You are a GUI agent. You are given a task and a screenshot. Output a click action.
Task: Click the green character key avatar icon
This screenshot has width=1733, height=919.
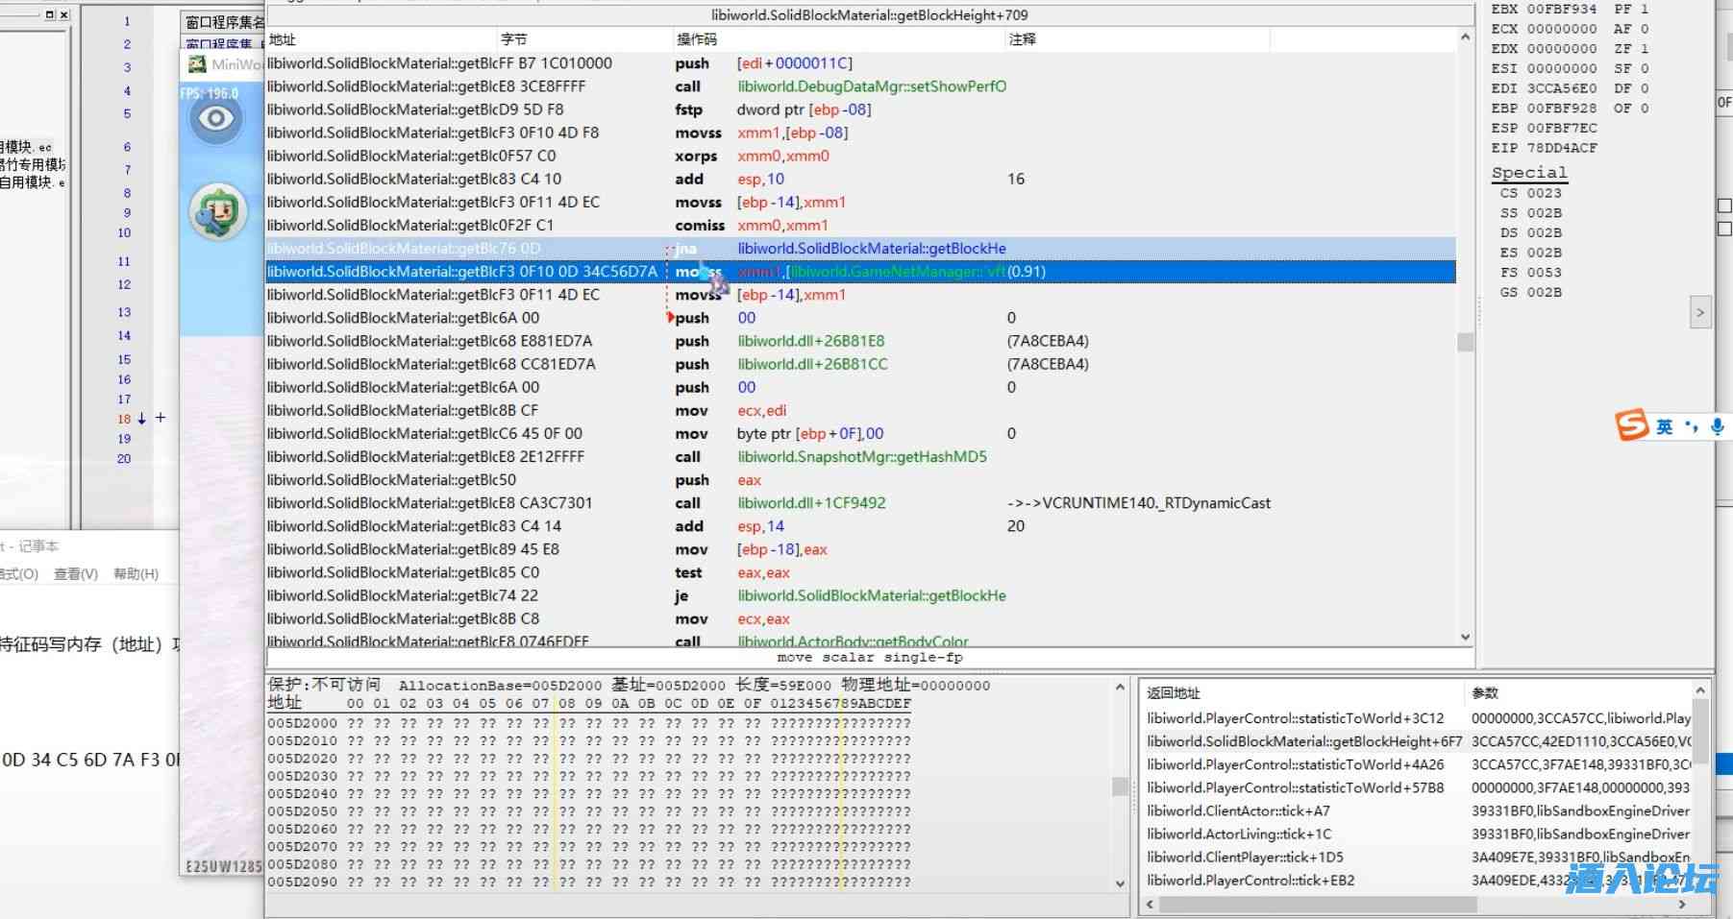pos(218,211)
